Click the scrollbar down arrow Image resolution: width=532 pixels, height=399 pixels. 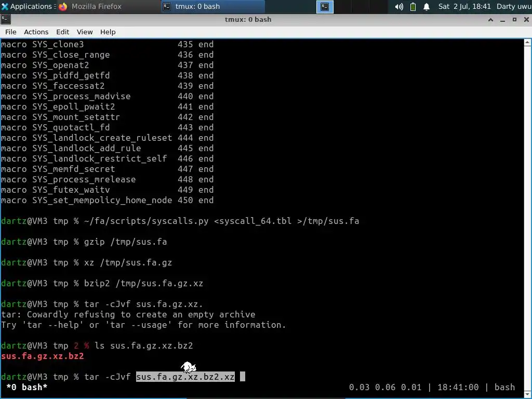(x=528, y=394)
